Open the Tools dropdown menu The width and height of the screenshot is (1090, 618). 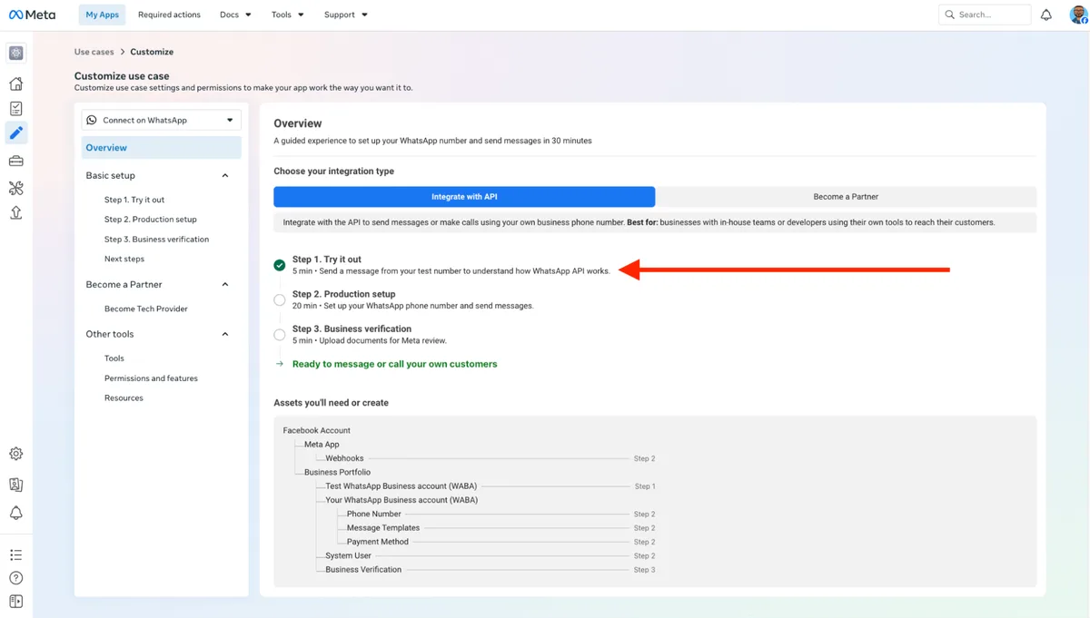pyautogui.click(x=288, y=15)
